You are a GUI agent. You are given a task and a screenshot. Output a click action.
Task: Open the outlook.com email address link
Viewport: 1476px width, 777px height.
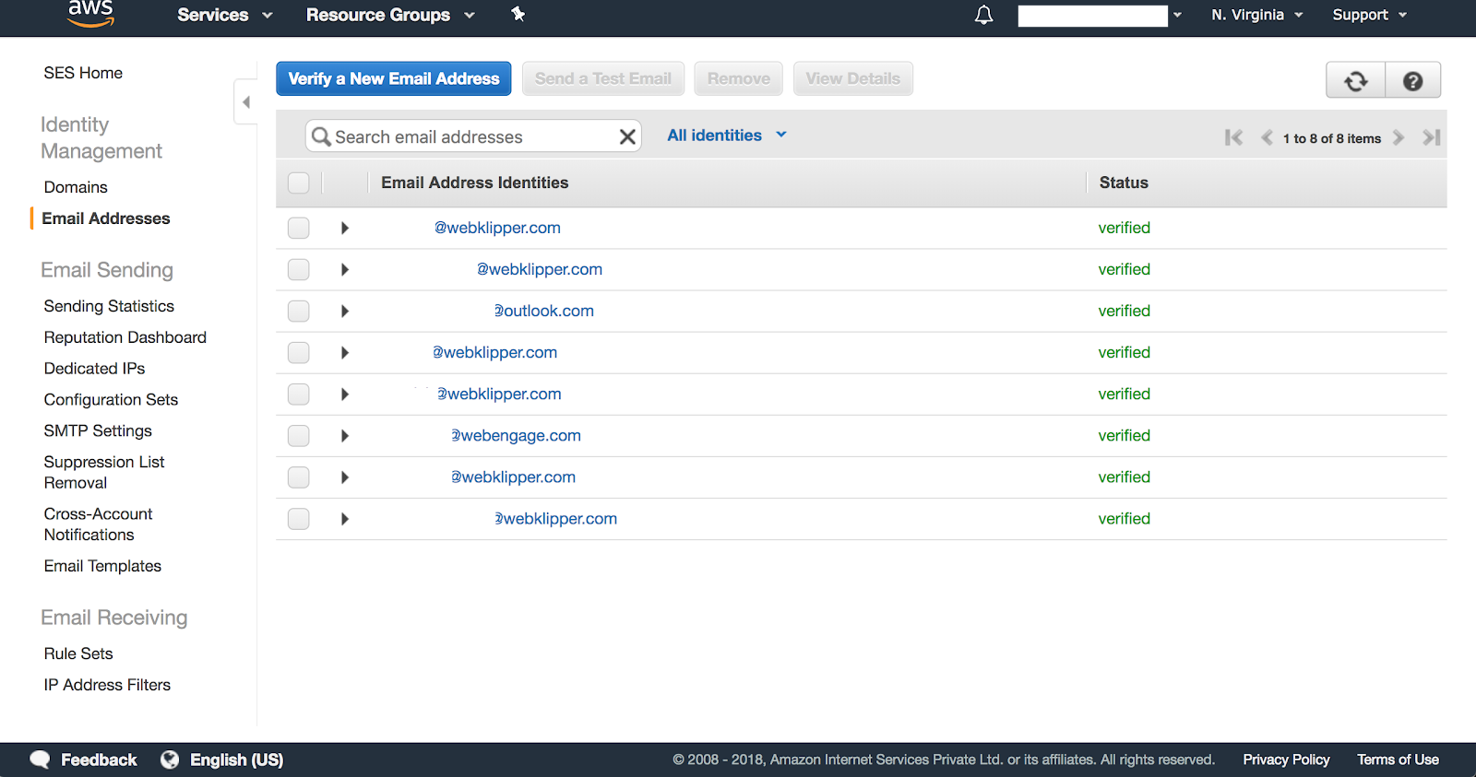tap(544, 311)
